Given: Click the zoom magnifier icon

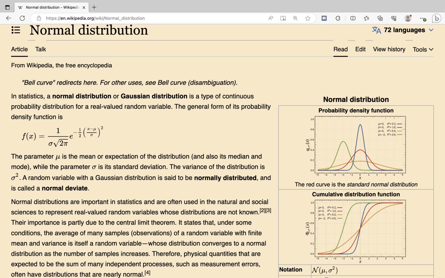Looking at the screenshot, I should click(296, 18).
